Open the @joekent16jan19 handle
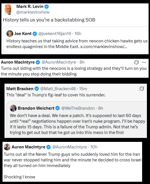 [55, 34]
